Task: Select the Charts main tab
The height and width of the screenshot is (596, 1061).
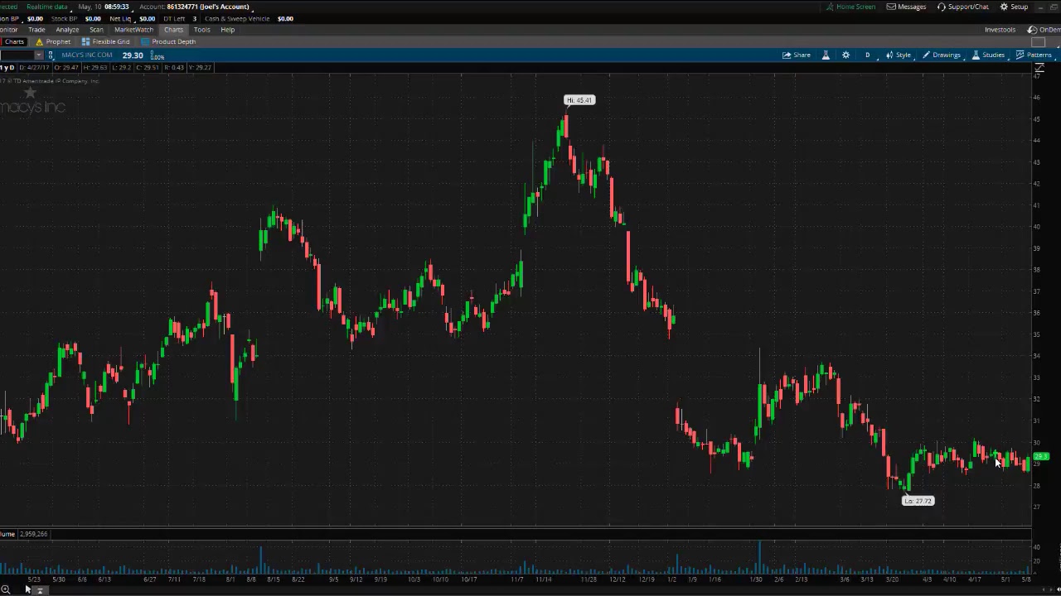Action: pos(173,30)
